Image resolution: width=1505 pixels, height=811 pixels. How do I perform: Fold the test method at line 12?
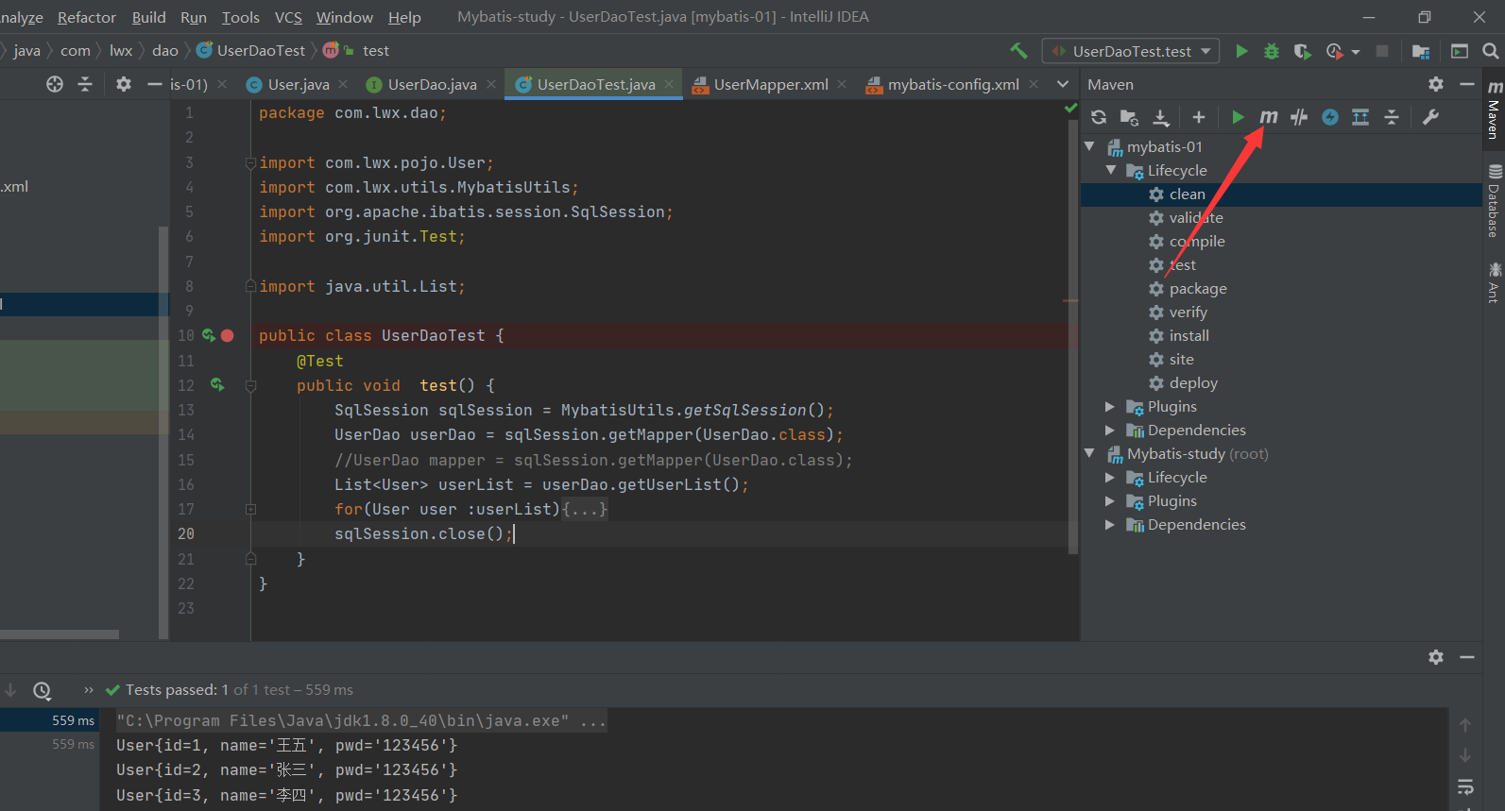tap(250, 385)
